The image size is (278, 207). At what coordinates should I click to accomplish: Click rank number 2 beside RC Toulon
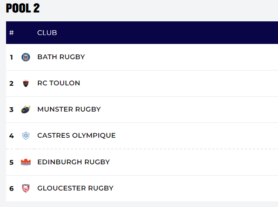(x=11, y=83)
